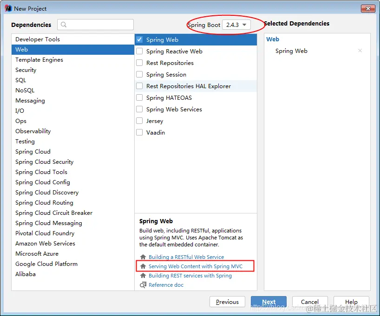Focus the dependencies search field

96,25
